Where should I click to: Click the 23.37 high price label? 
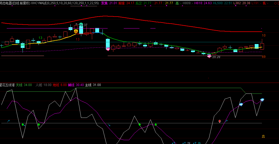84,25
